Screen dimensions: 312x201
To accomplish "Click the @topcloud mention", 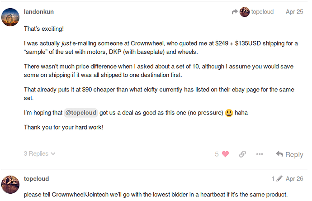I will 81,113.
